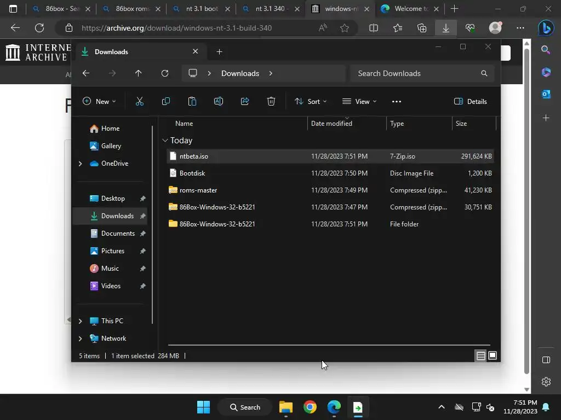Open Edge sidebar search icon

[546, 50]
